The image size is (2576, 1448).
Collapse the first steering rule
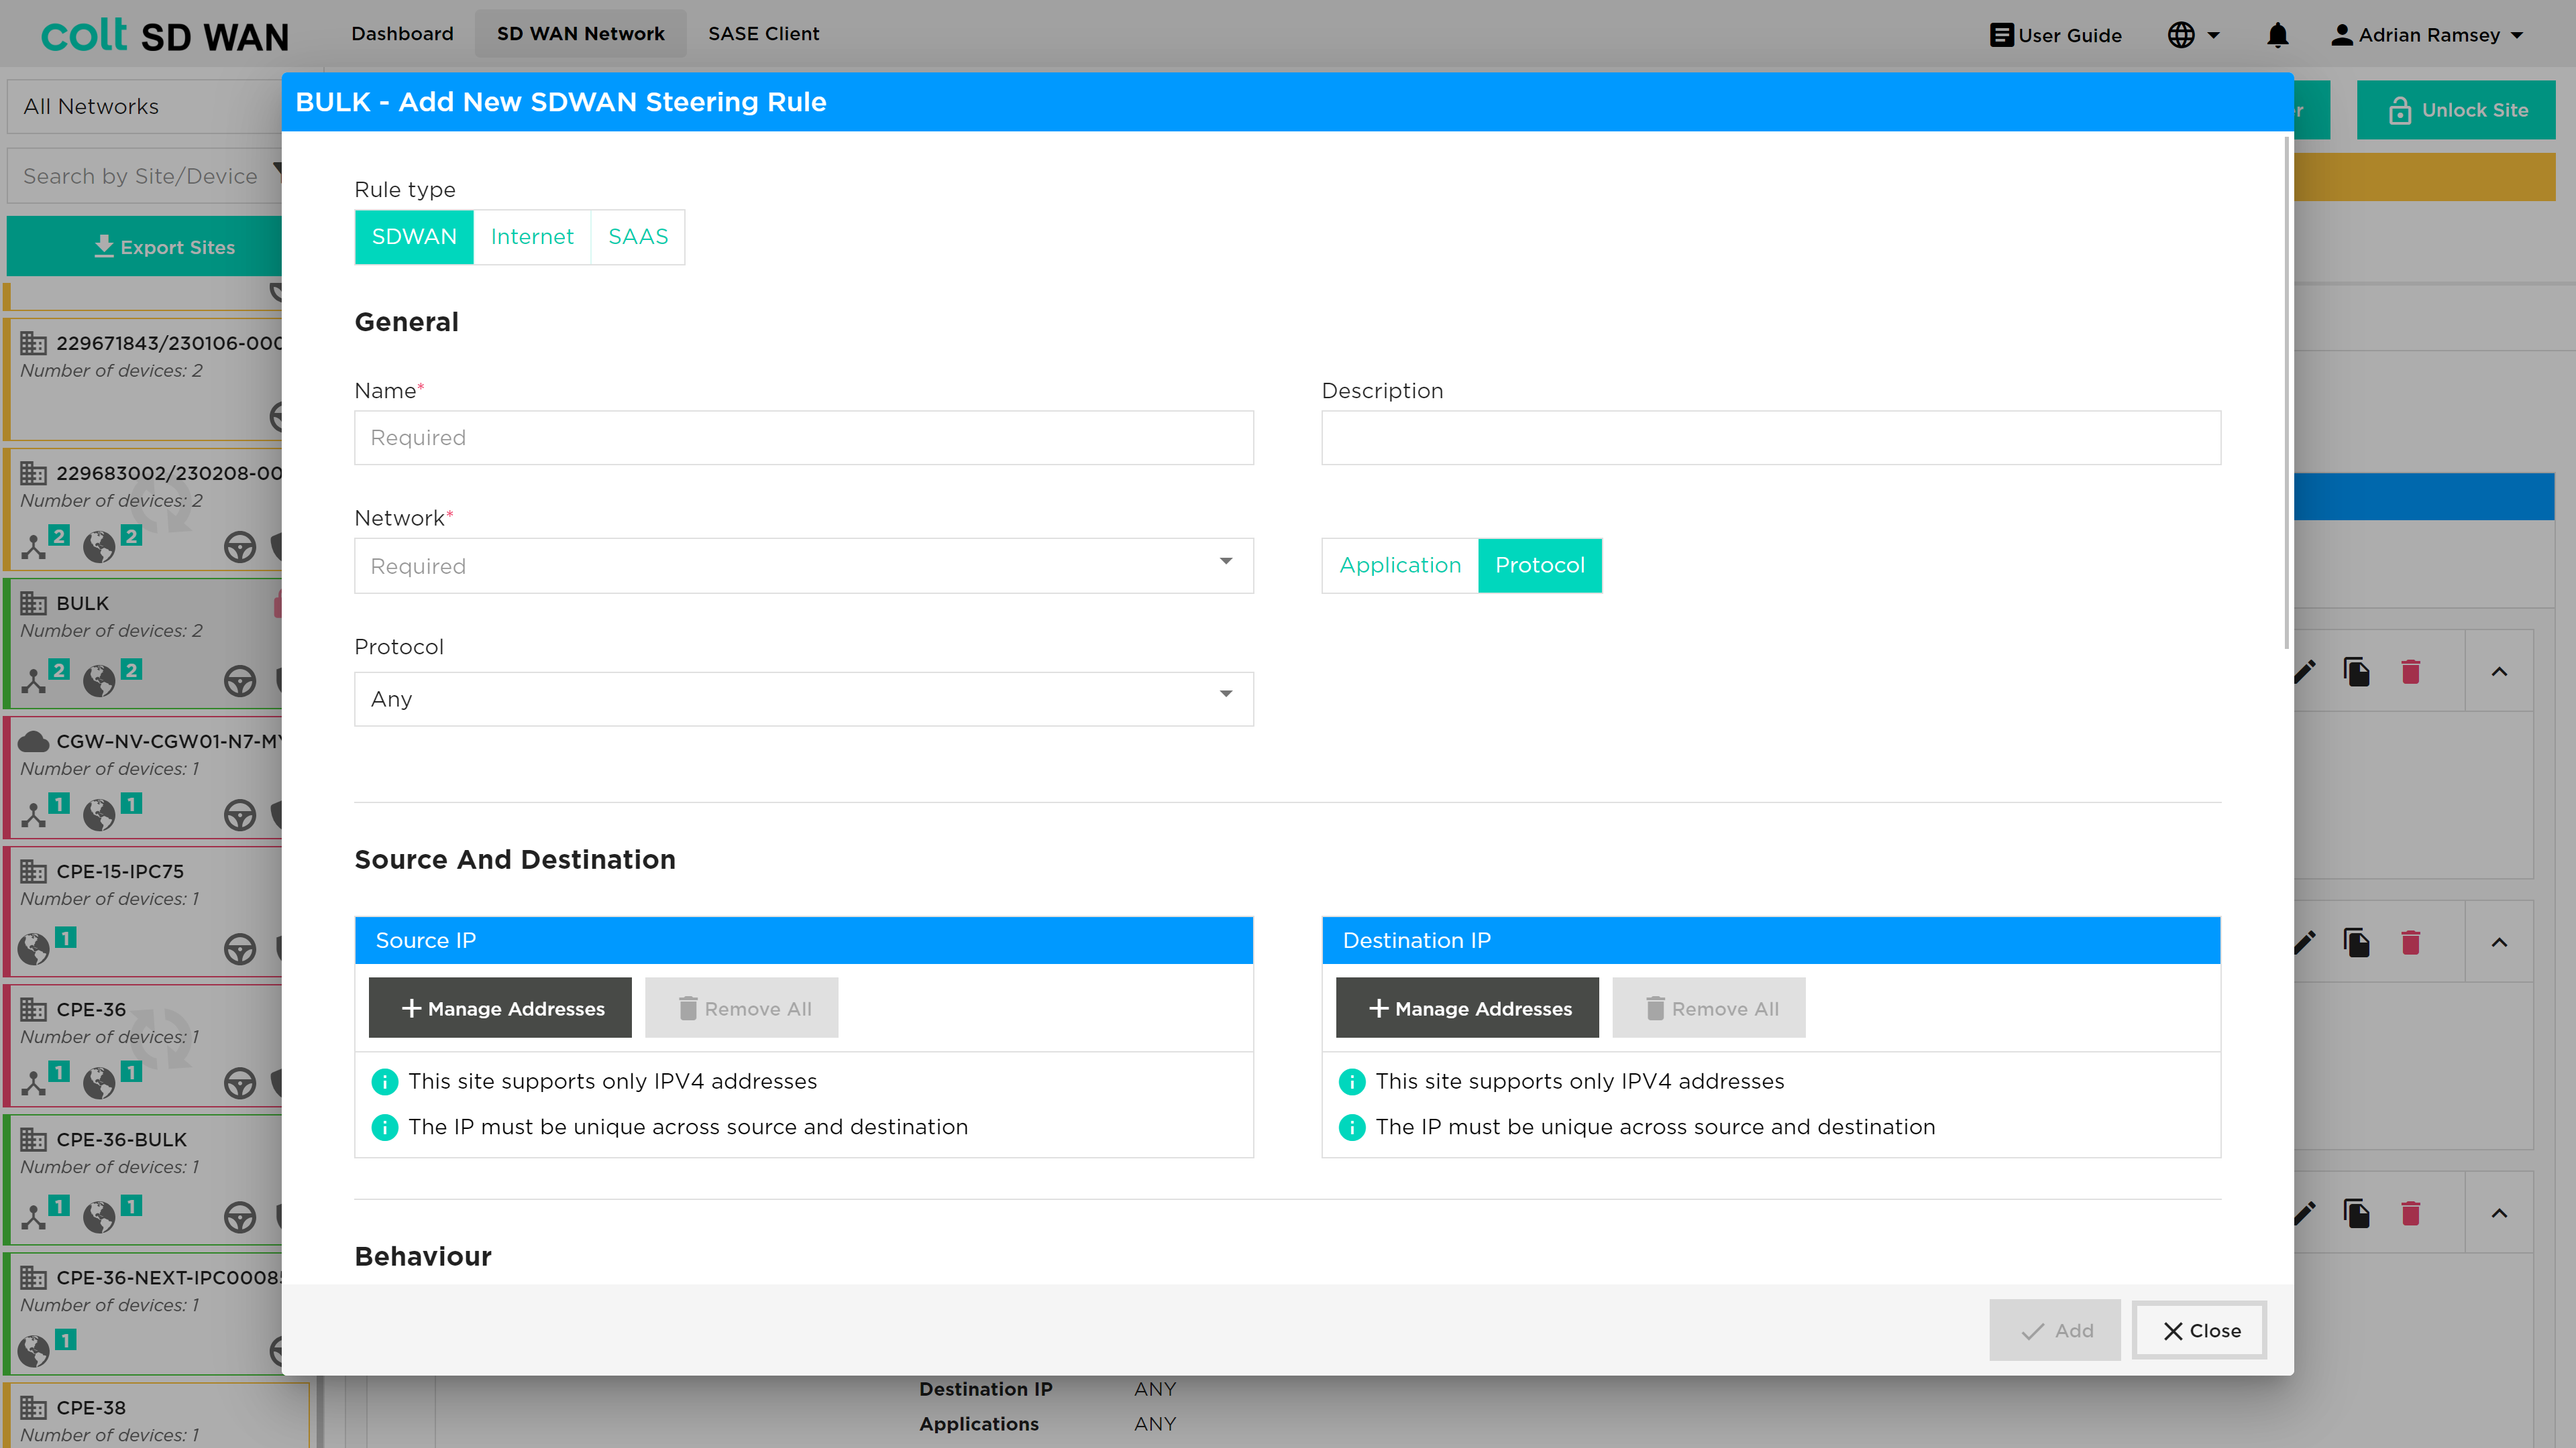coord(2499,672)
